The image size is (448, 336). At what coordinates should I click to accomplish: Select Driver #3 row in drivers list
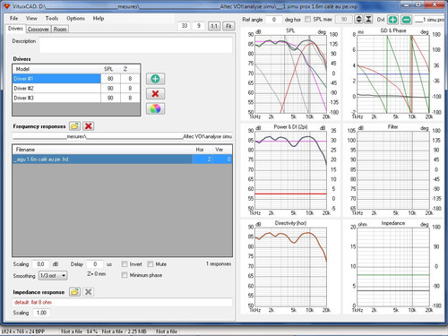point(76,98)
